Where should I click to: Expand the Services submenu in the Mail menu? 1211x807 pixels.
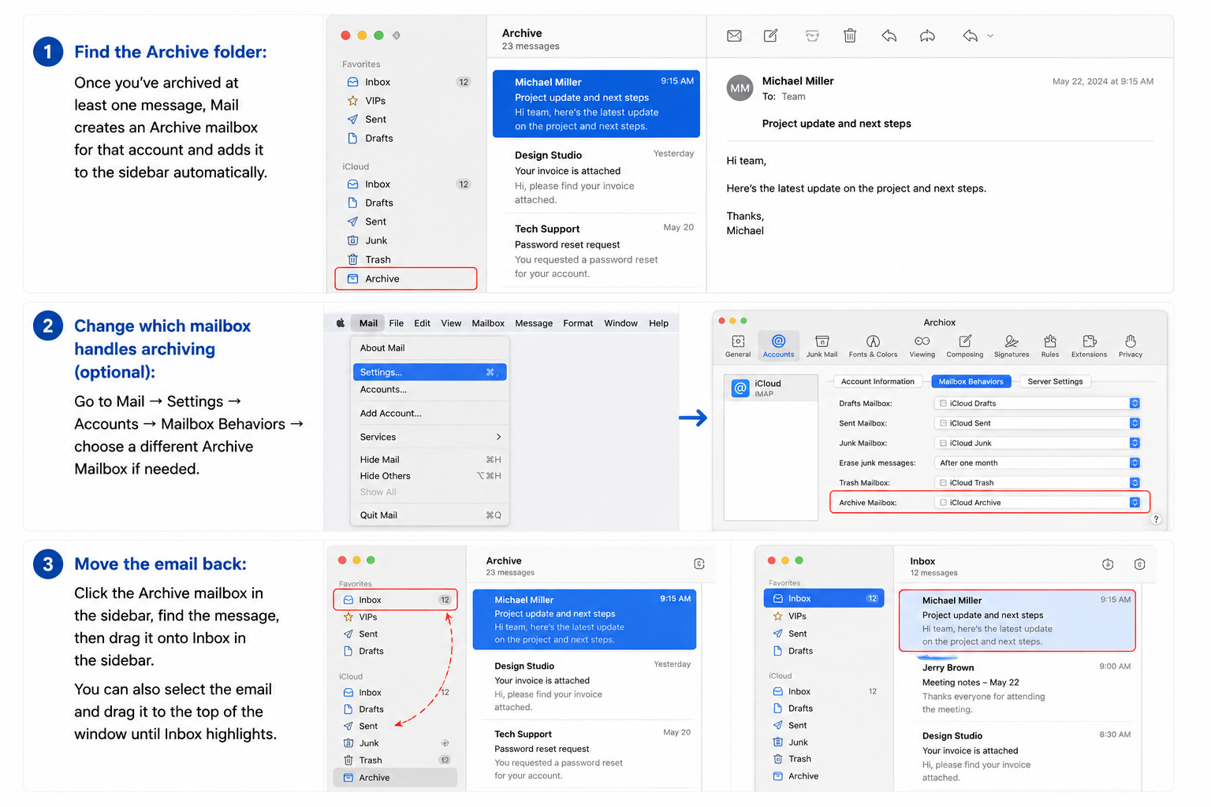click(x=430, y=437)
